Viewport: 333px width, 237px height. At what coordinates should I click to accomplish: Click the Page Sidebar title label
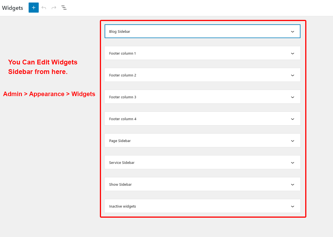click(120, 141)
